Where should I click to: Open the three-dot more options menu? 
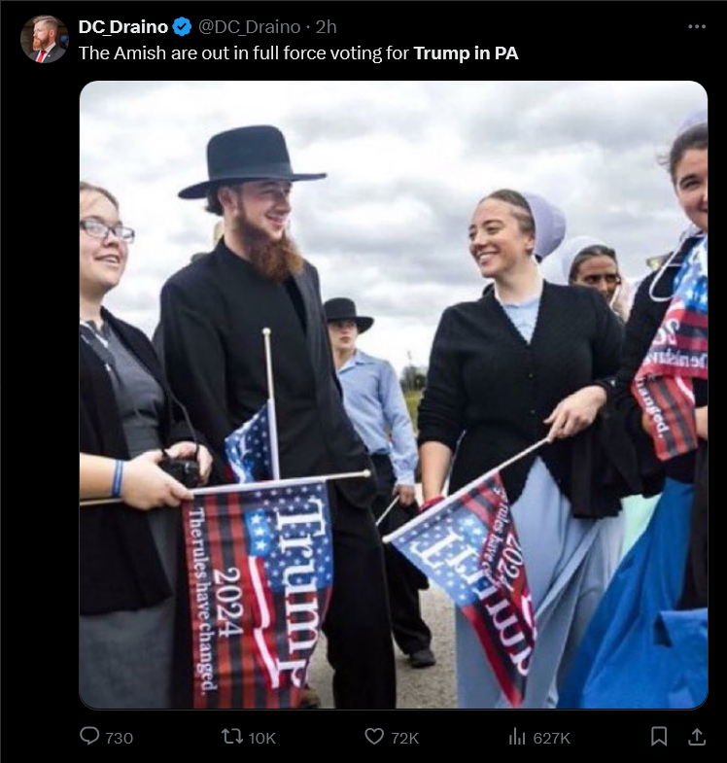tap(697, 27)
